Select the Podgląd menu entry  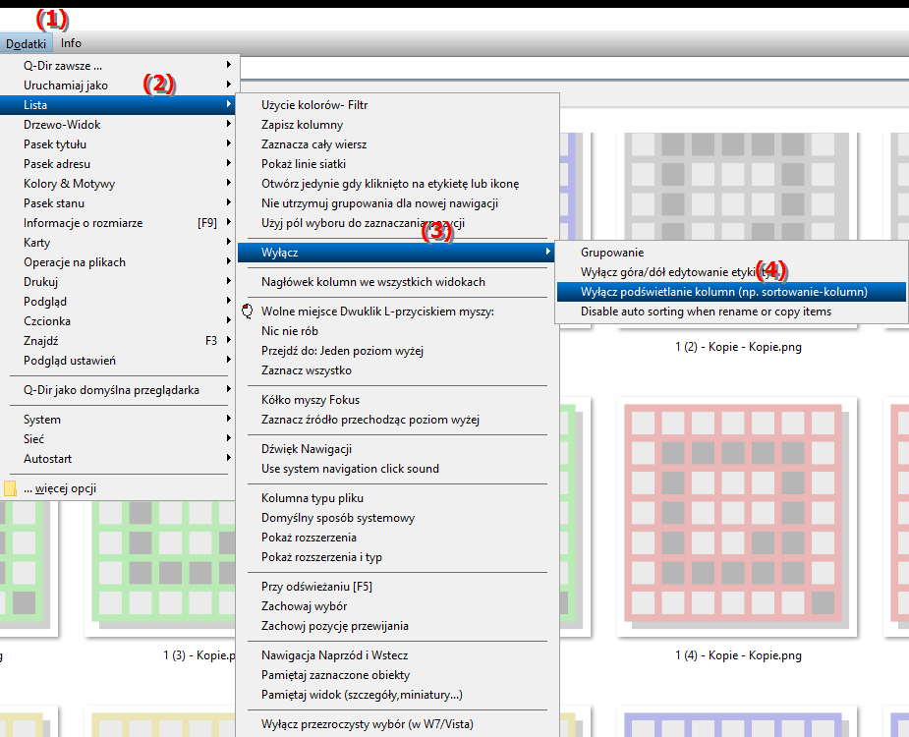click(x=117, y=302)
